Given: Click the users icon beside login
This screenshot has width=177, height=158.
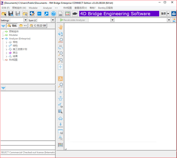Looking at the screenshot, I should click(x=174, y=14).
